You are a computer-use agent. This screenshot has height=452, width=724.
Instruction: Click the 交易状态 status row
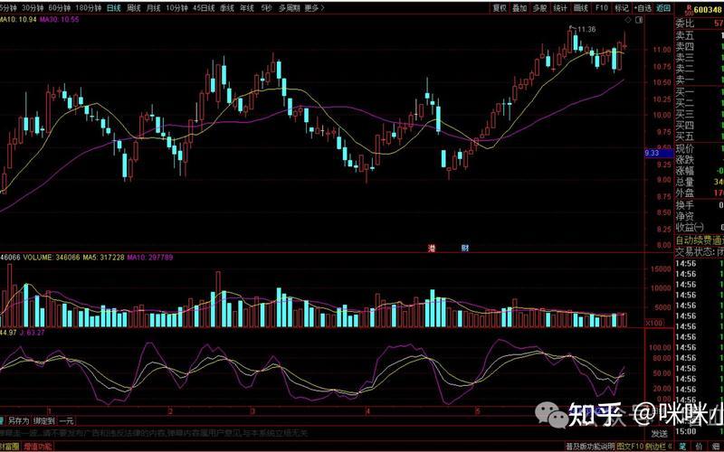click(x=700, y=252)
